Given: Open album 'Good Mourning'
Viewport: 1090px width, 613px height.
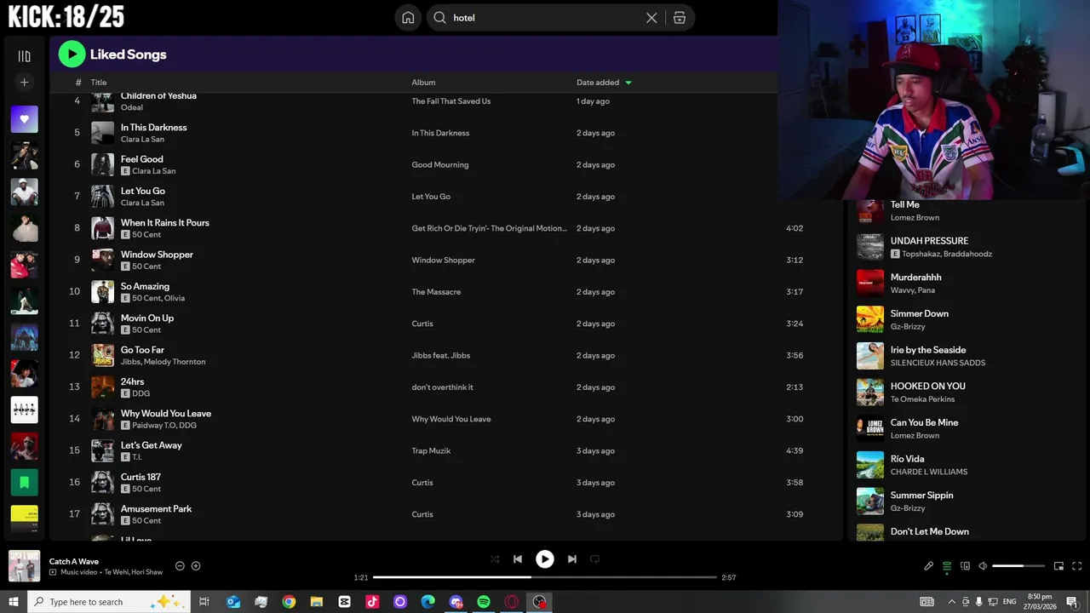Looking at the screenshot, I should (x=439, y=165).
